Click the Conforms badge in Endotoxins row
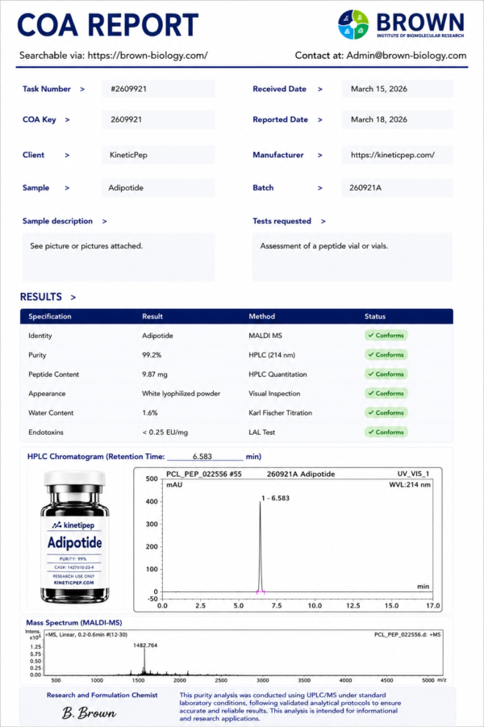Screen dimensions: 484x727 (x=386, y=432)
